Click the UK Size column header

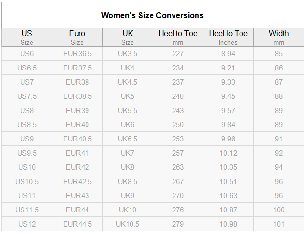(x=128, y=37)
